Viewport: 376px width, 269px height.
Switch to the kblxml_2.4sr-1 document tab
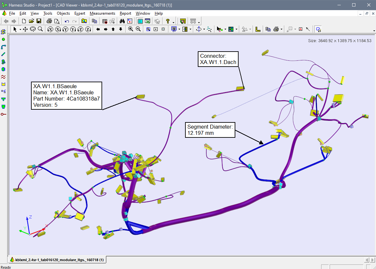tap(58, 260)
